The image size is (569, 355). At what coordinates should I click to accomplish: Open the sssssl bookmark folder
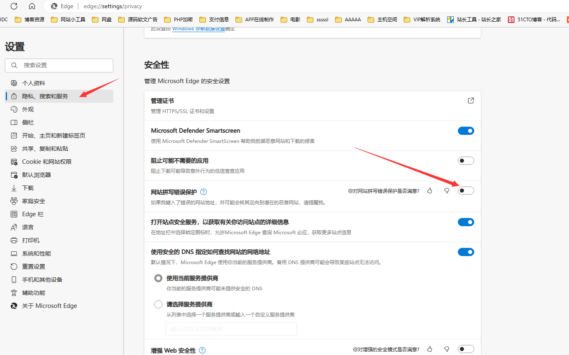(318, 19)
